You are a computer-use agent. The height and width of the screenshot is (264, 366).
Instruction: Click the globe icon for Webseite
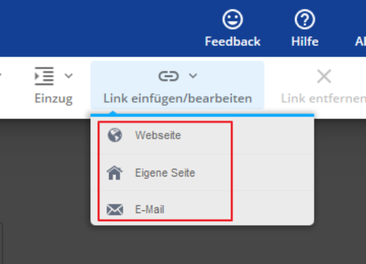115,135
